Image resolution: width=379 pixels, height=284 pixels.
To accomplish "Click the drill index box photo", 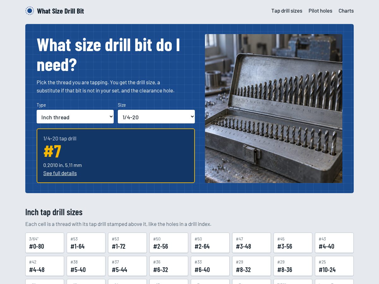I will point(274,109).
